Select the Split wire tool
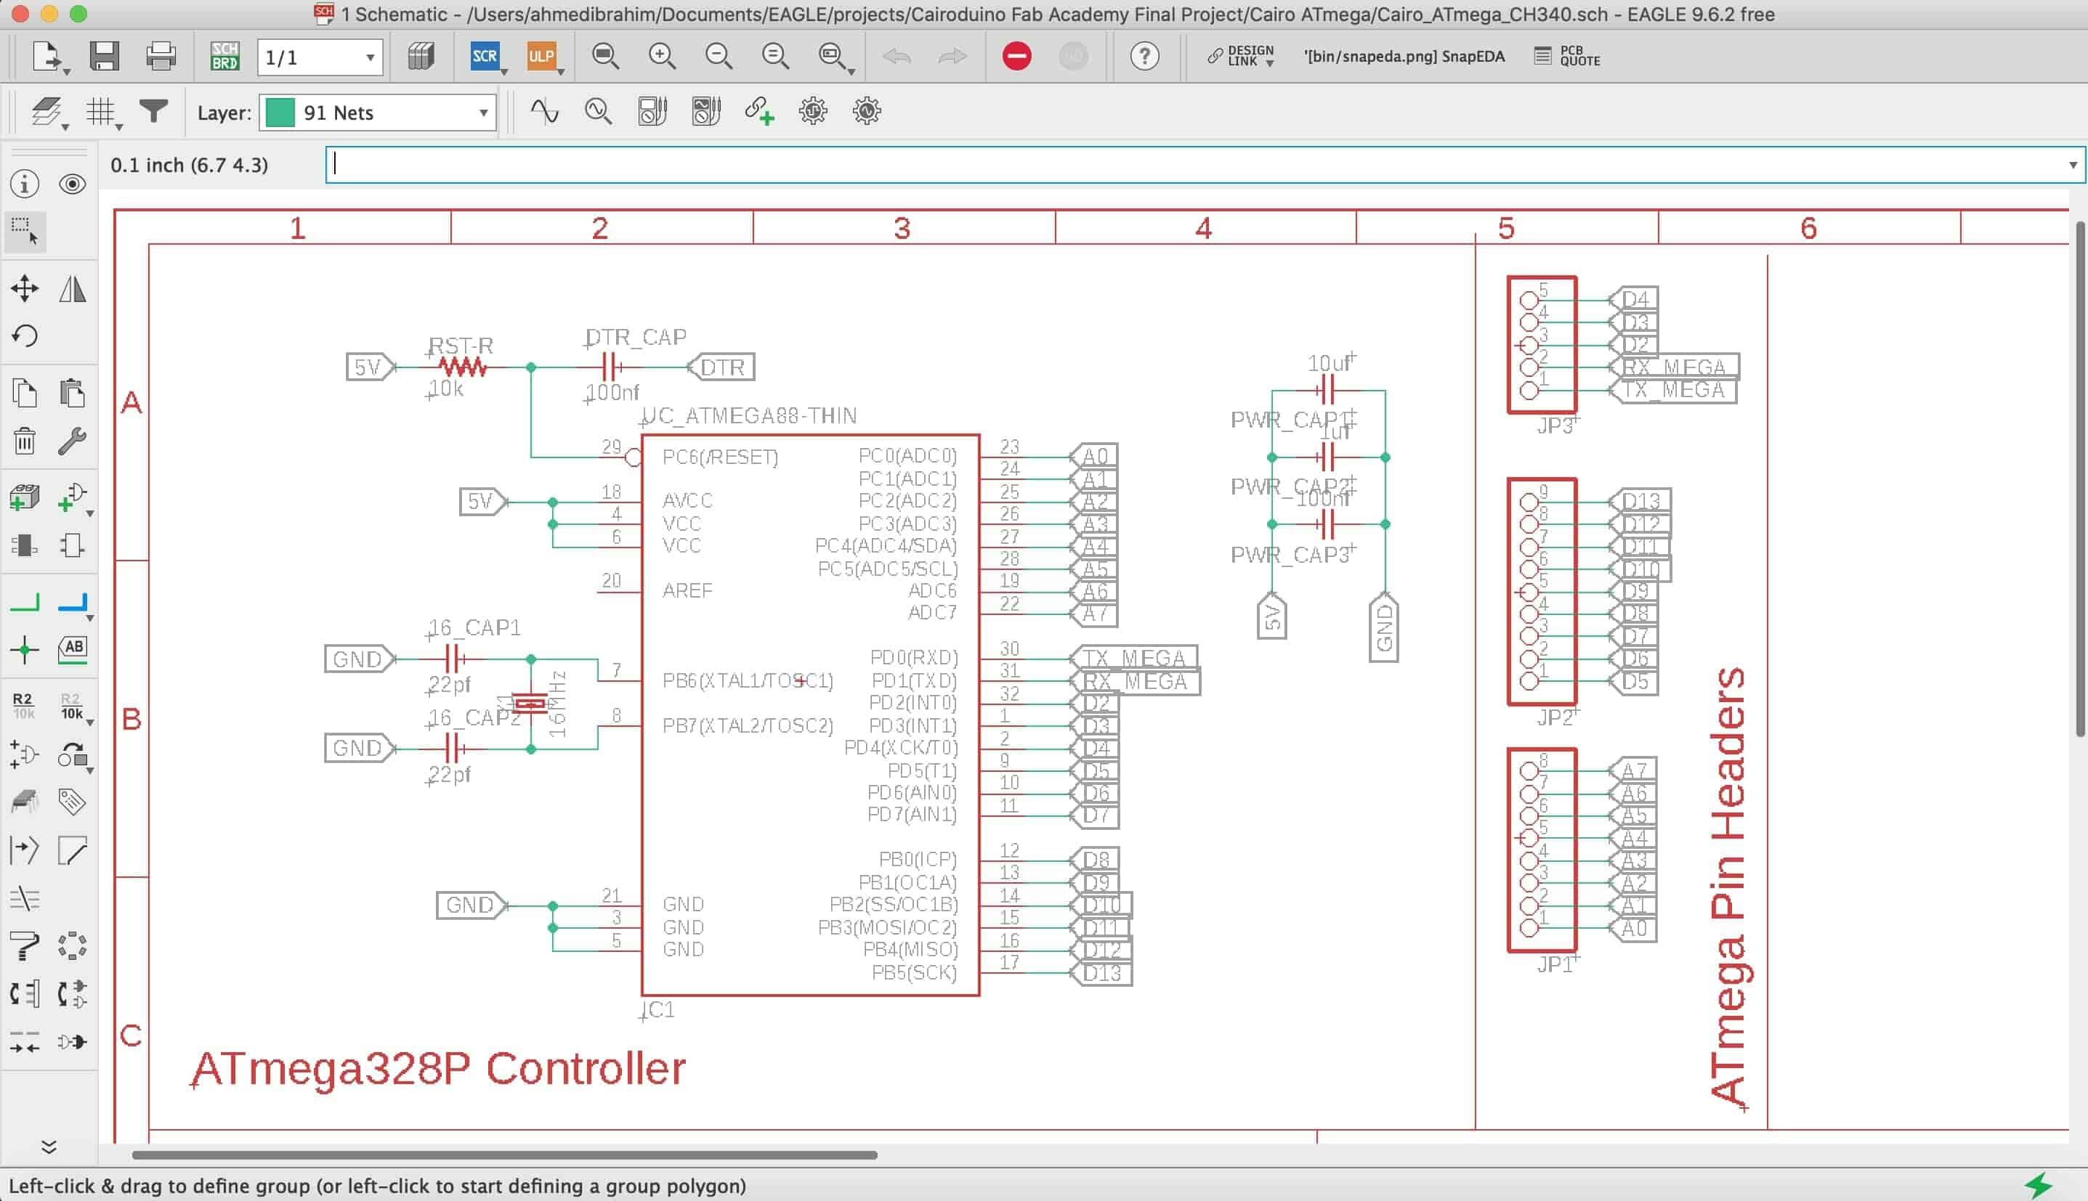This screenshot has height=1201, width=2088. pos(25,850)
